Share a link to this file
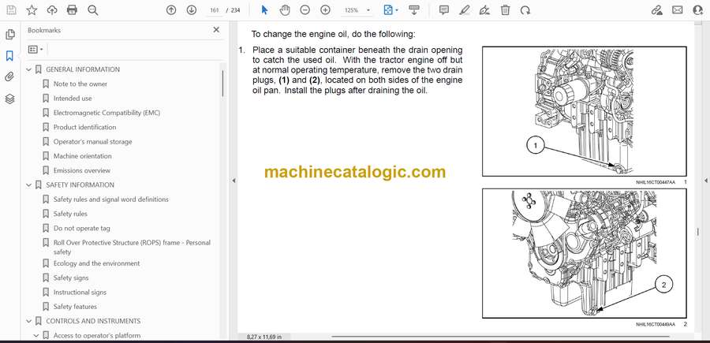The width and height of the screenshot is (710, 343). [657, 10]
